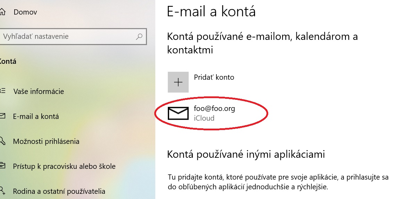Open Rodina a ostatní používatelia page
This screenshot has width=394, height=199.
pos(59,191)
